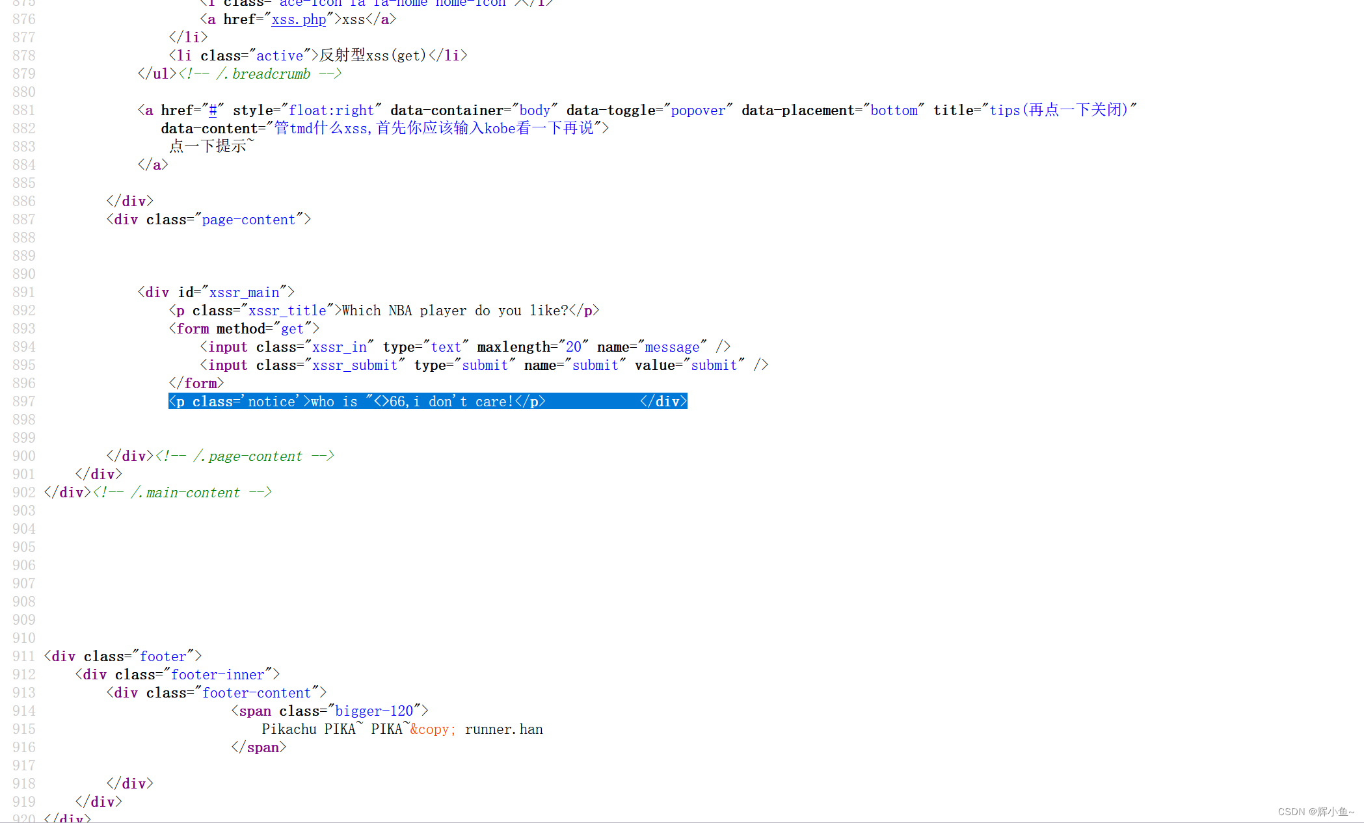Click the 'tips(再点一下关闭)' title value
This screenshot has height=823, width=1364.
coord(1059,111)
